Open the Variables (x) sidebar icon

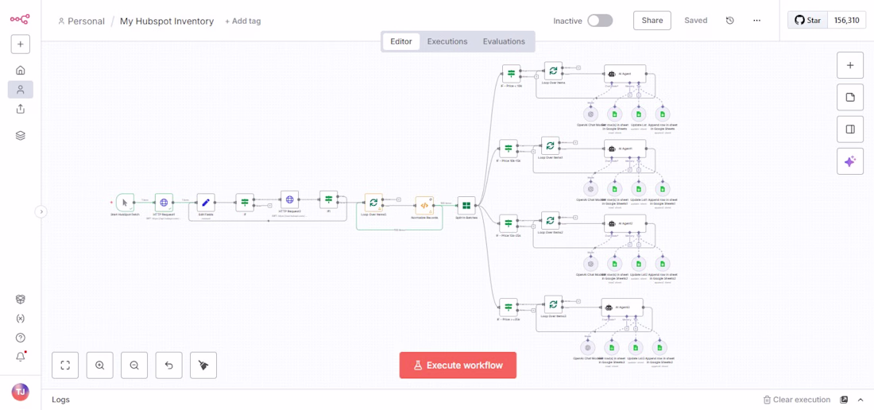tap(21, 319)
